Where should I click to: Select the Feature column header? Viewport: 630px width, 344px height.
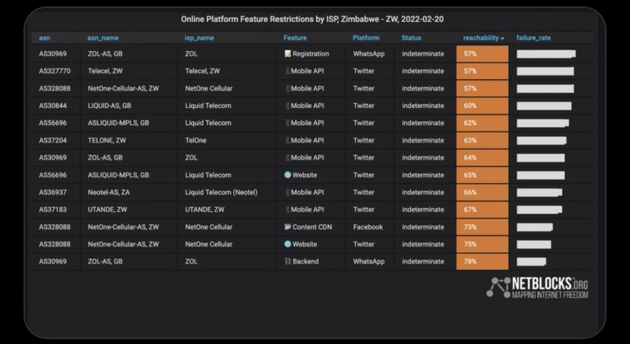pyautogui.click(x=295, y=38)
